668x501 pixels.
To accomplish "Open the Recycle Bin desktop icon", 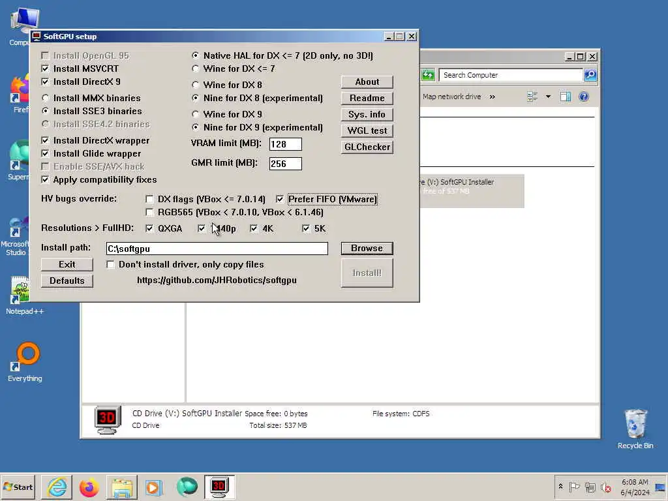I will click(635, 429).
